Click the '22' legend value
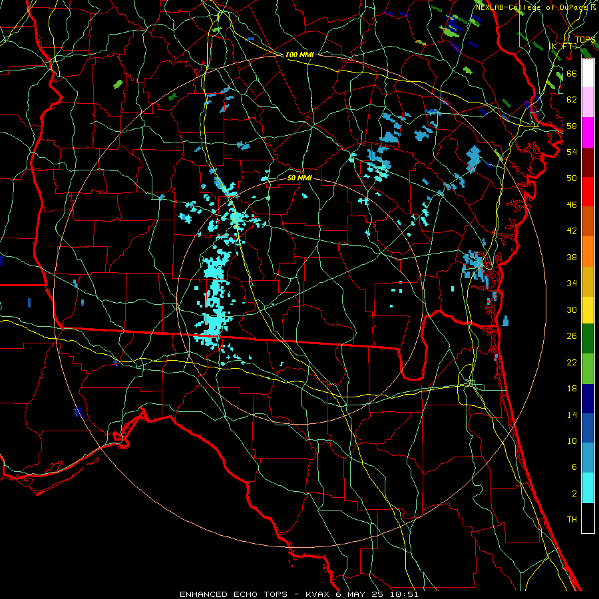This screenshot has width=599, height=599. click(x=572, y=363)
